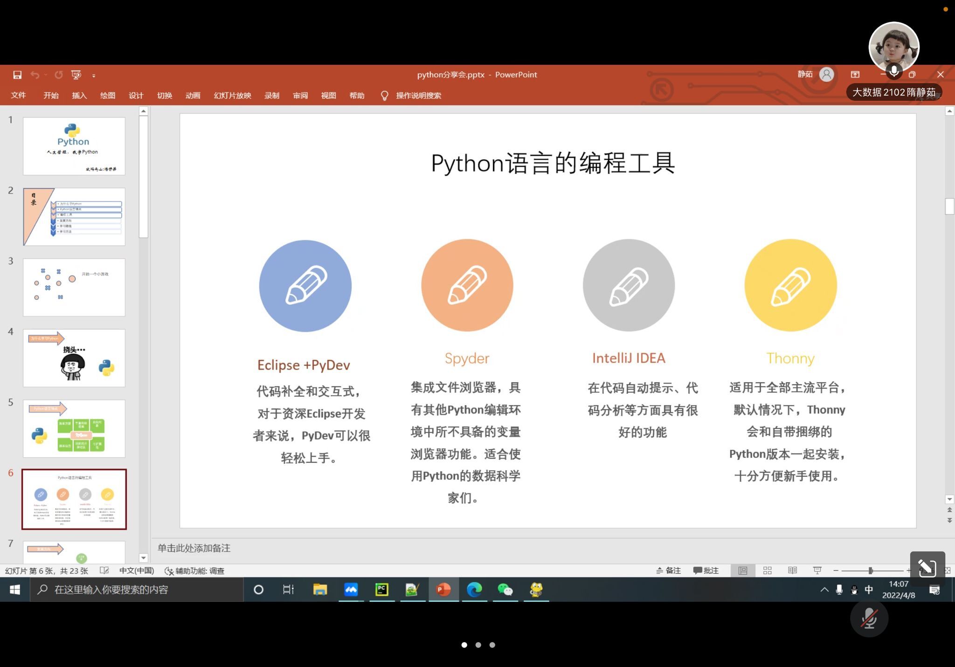Open the Undo history dropdown arrow
The height and width of the screenshot is (667, 955).
click(x=46, y=75)
